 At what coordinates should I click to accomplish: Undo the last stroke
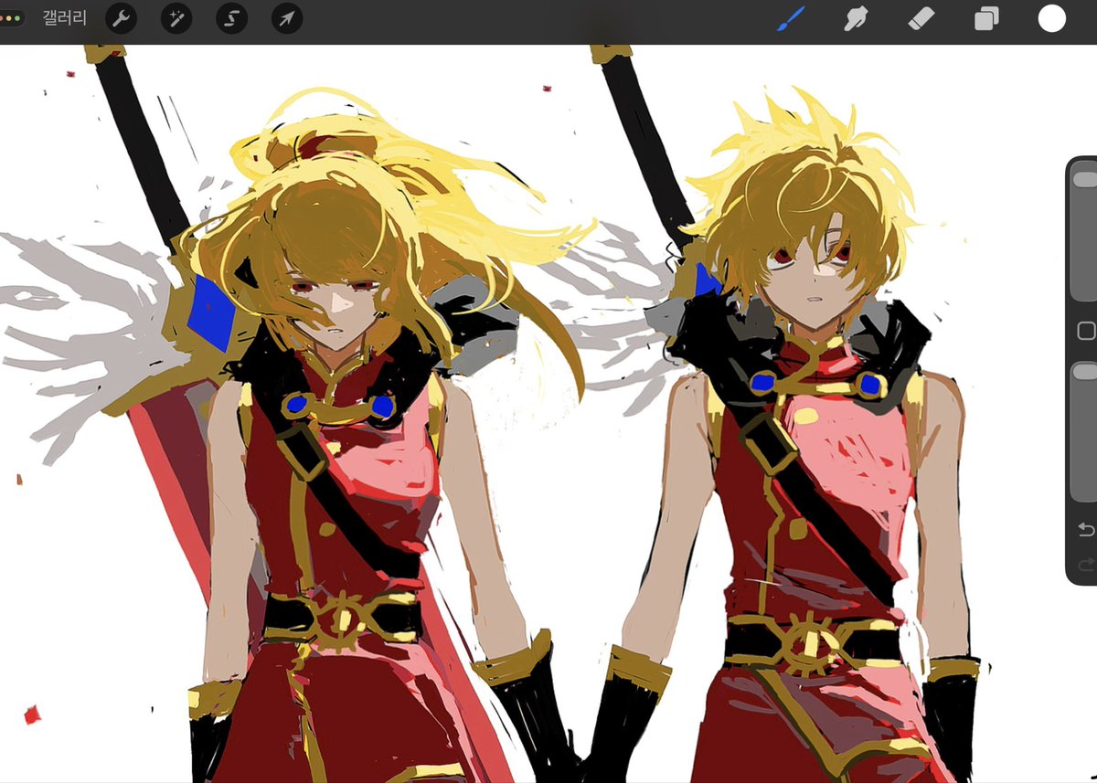pyautogui.click(x=1086, y=530)
